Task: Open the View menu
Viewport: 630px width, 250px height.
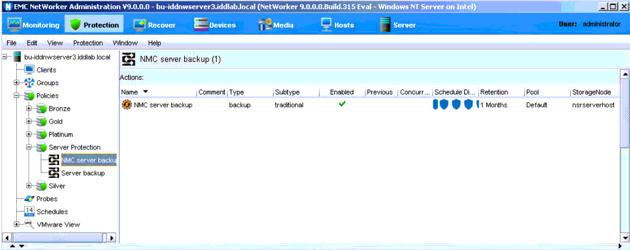Action: pyautogui.click(x=55, y=43)
